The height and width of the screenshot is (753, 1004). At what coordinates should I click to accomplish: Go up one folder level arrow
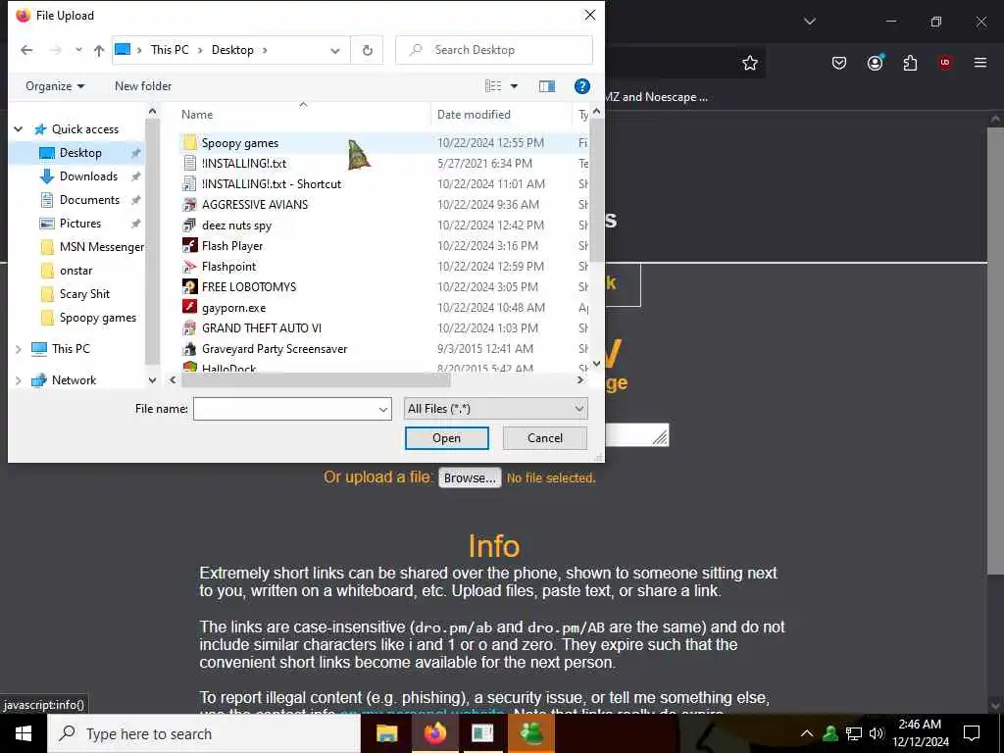(99, 51)
